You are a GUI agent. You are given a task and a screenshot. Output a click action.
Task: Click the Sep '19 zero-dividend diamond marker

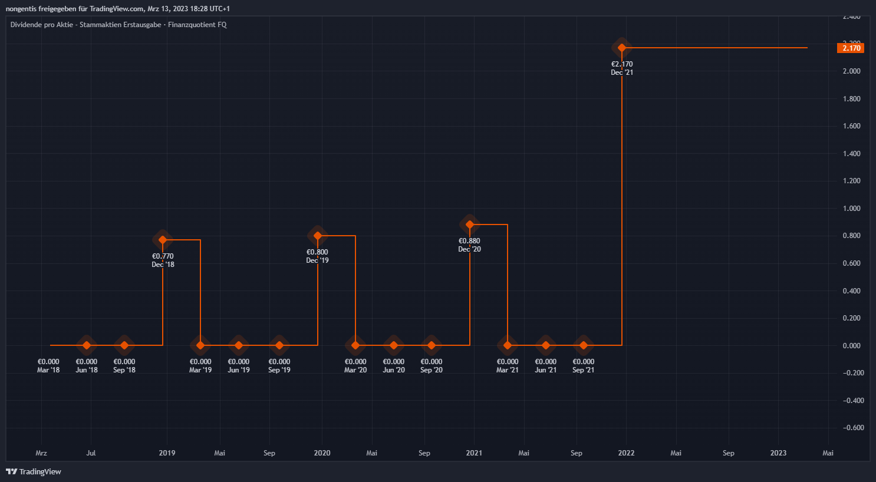coord(279,345)
